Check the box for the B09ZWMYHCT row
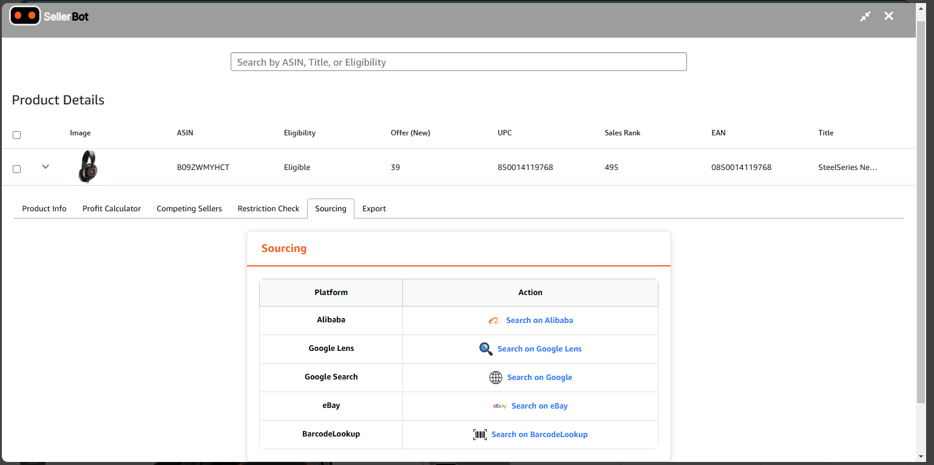 17,169
